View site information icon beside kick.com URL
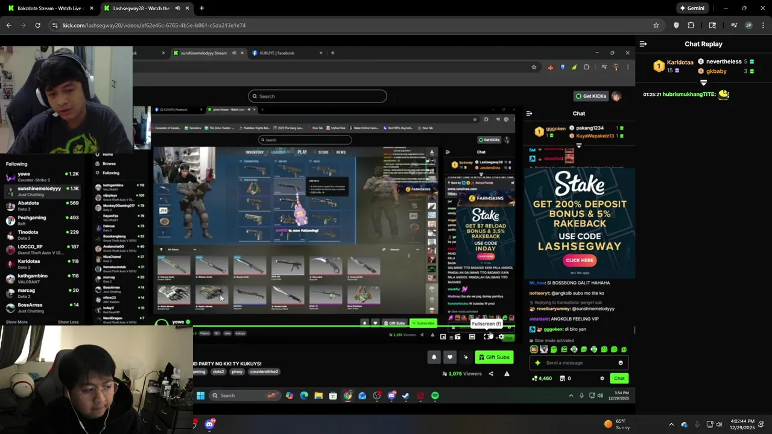Screen dimensions: 772x434 pos(55,25)
